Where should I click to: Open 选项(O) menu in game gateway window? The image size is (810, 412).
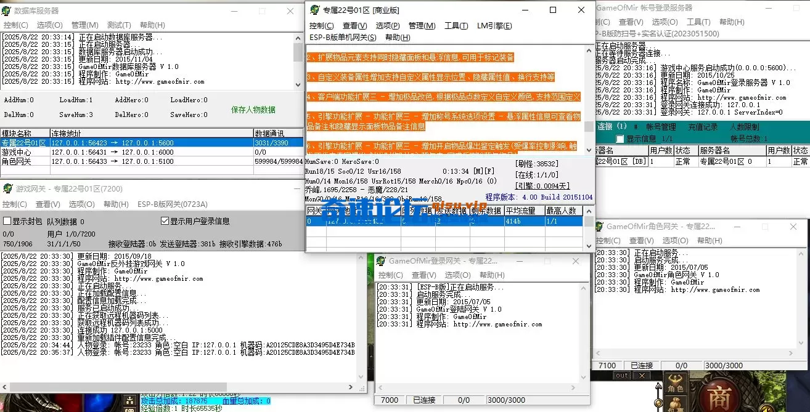click(81, 204)
